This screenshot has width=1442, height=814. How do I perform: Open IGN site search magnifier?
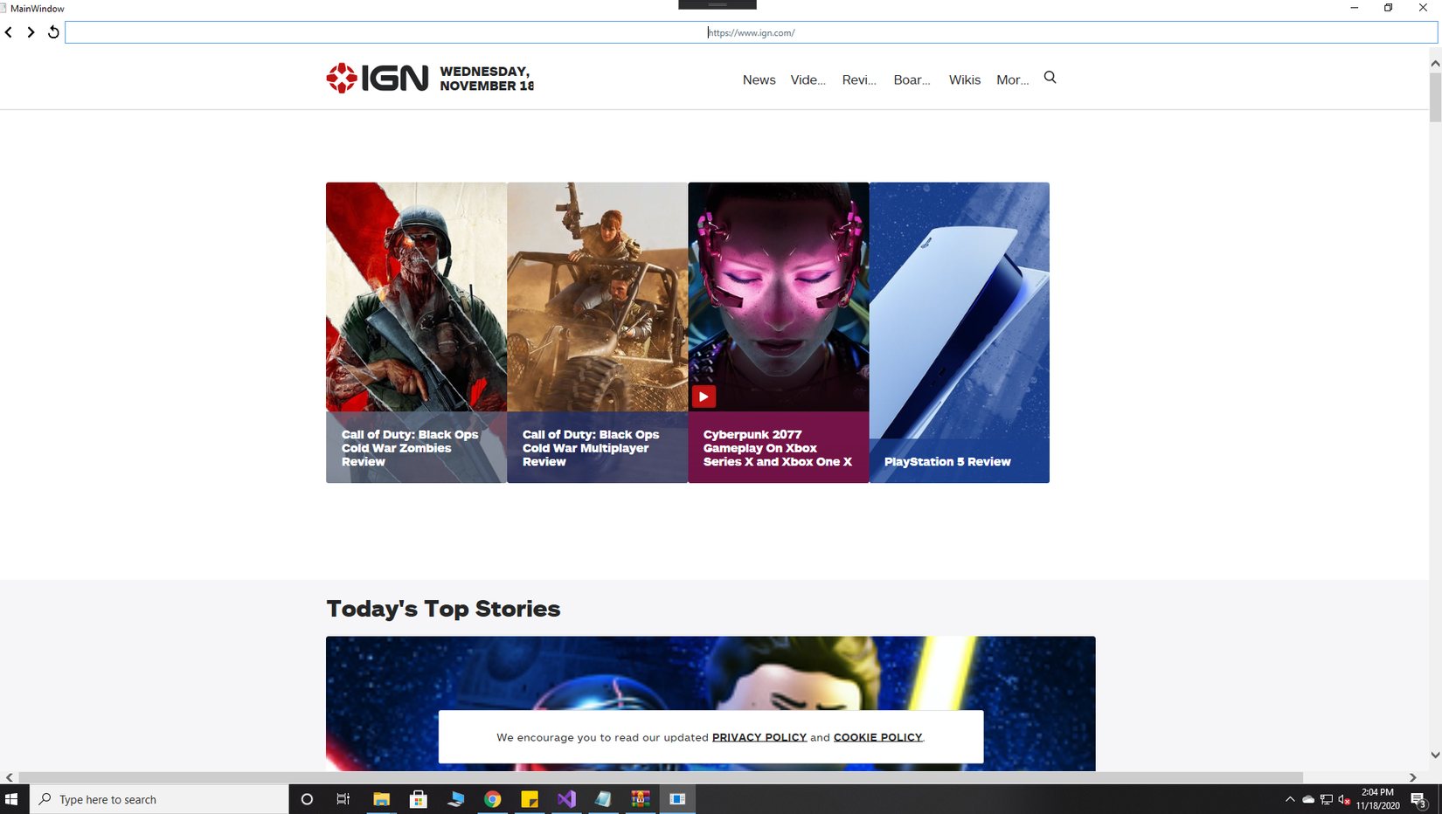1050,78
